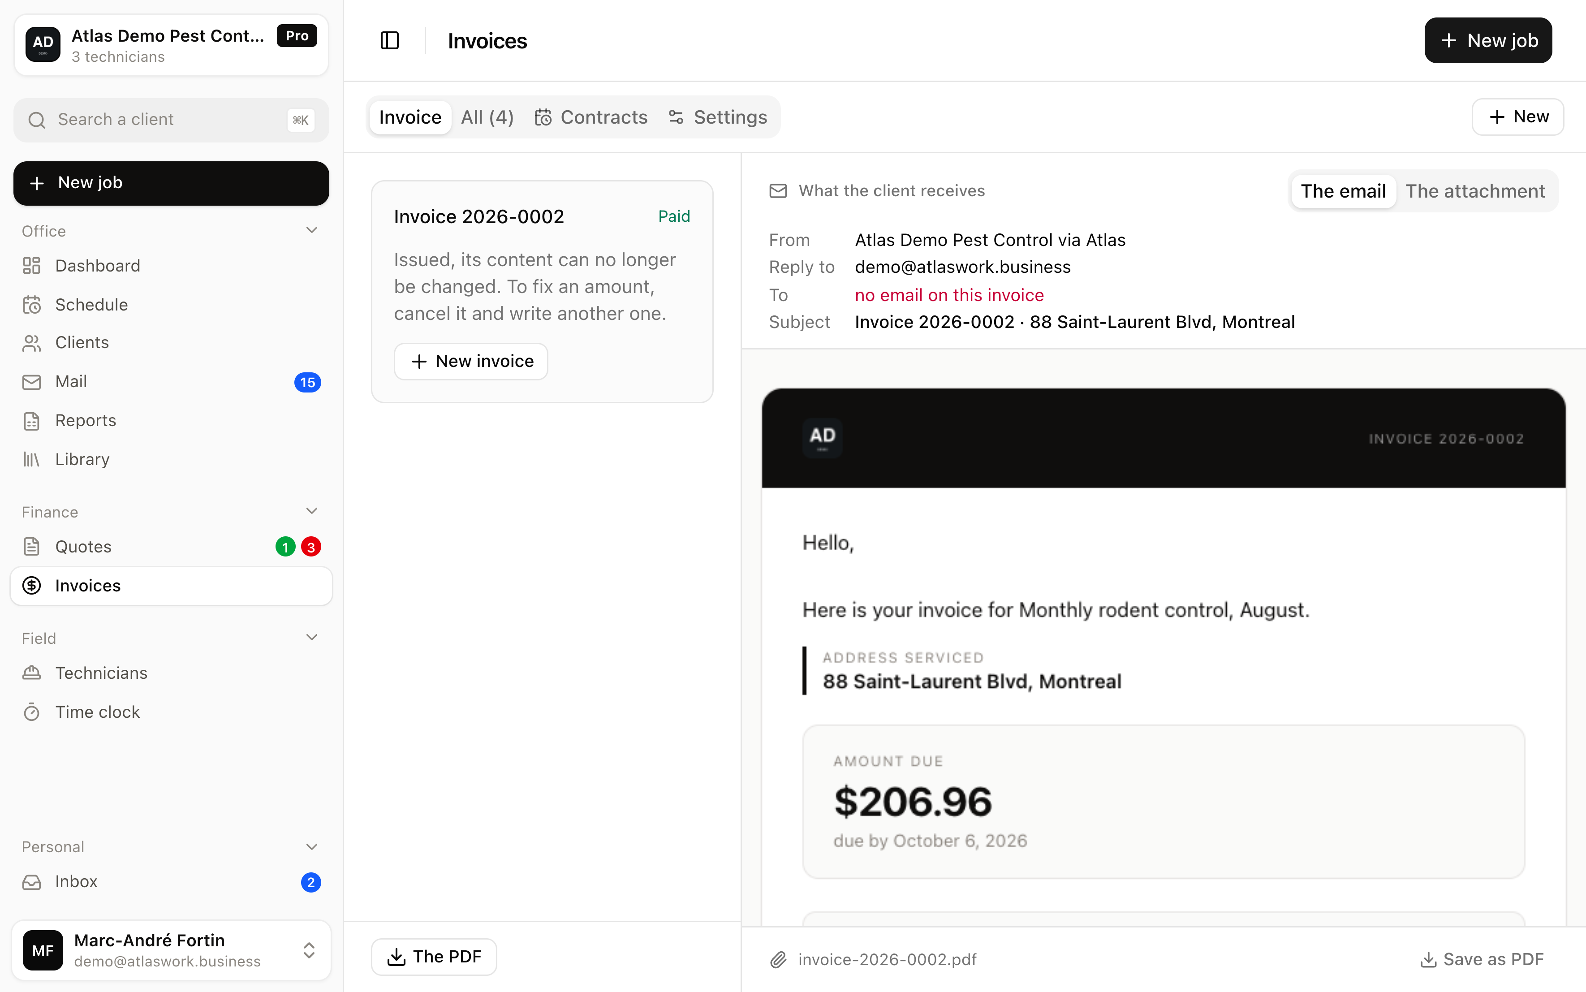Click the subject line Invoice 2026-0002
This screenshot has width=1586, height=992.
point(1074,322)
